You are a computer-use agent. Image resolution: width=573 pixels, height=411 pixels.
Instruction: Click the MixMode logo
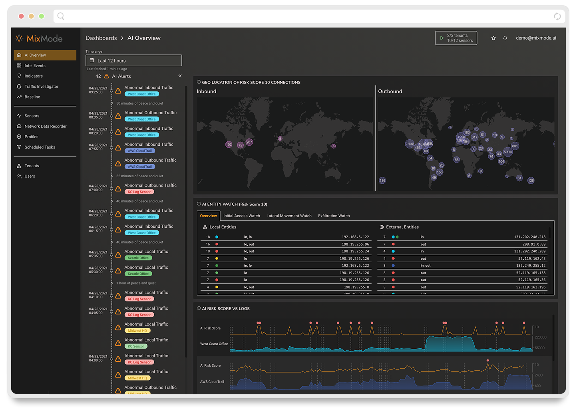click(x=39, y=38)
